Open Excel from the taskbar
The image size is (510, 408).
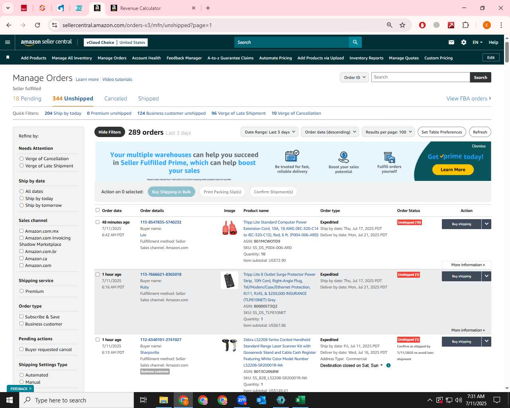(300, 400)
